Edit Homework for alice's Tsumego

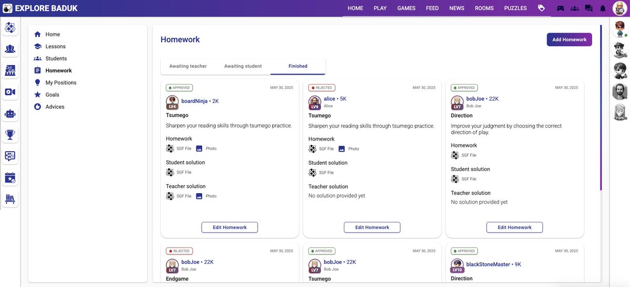tap(372, 227)
